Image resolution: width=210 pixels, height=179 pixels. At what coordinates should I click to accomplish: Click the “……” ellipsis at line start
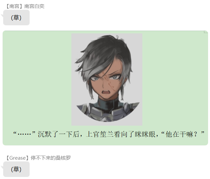(24, 134)
